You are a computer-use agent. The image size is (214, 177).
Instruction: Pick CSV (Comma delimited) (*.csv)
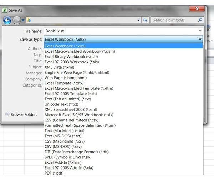[123, 120]
